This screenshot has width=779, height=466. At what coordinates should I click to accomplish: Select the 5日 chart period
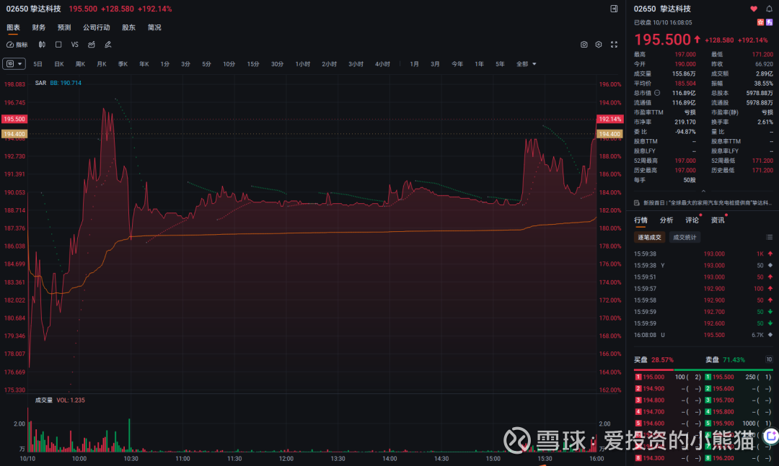38,64
